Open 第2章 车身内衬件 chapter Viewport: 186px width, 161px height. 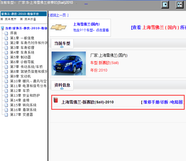tap(29, 43)
